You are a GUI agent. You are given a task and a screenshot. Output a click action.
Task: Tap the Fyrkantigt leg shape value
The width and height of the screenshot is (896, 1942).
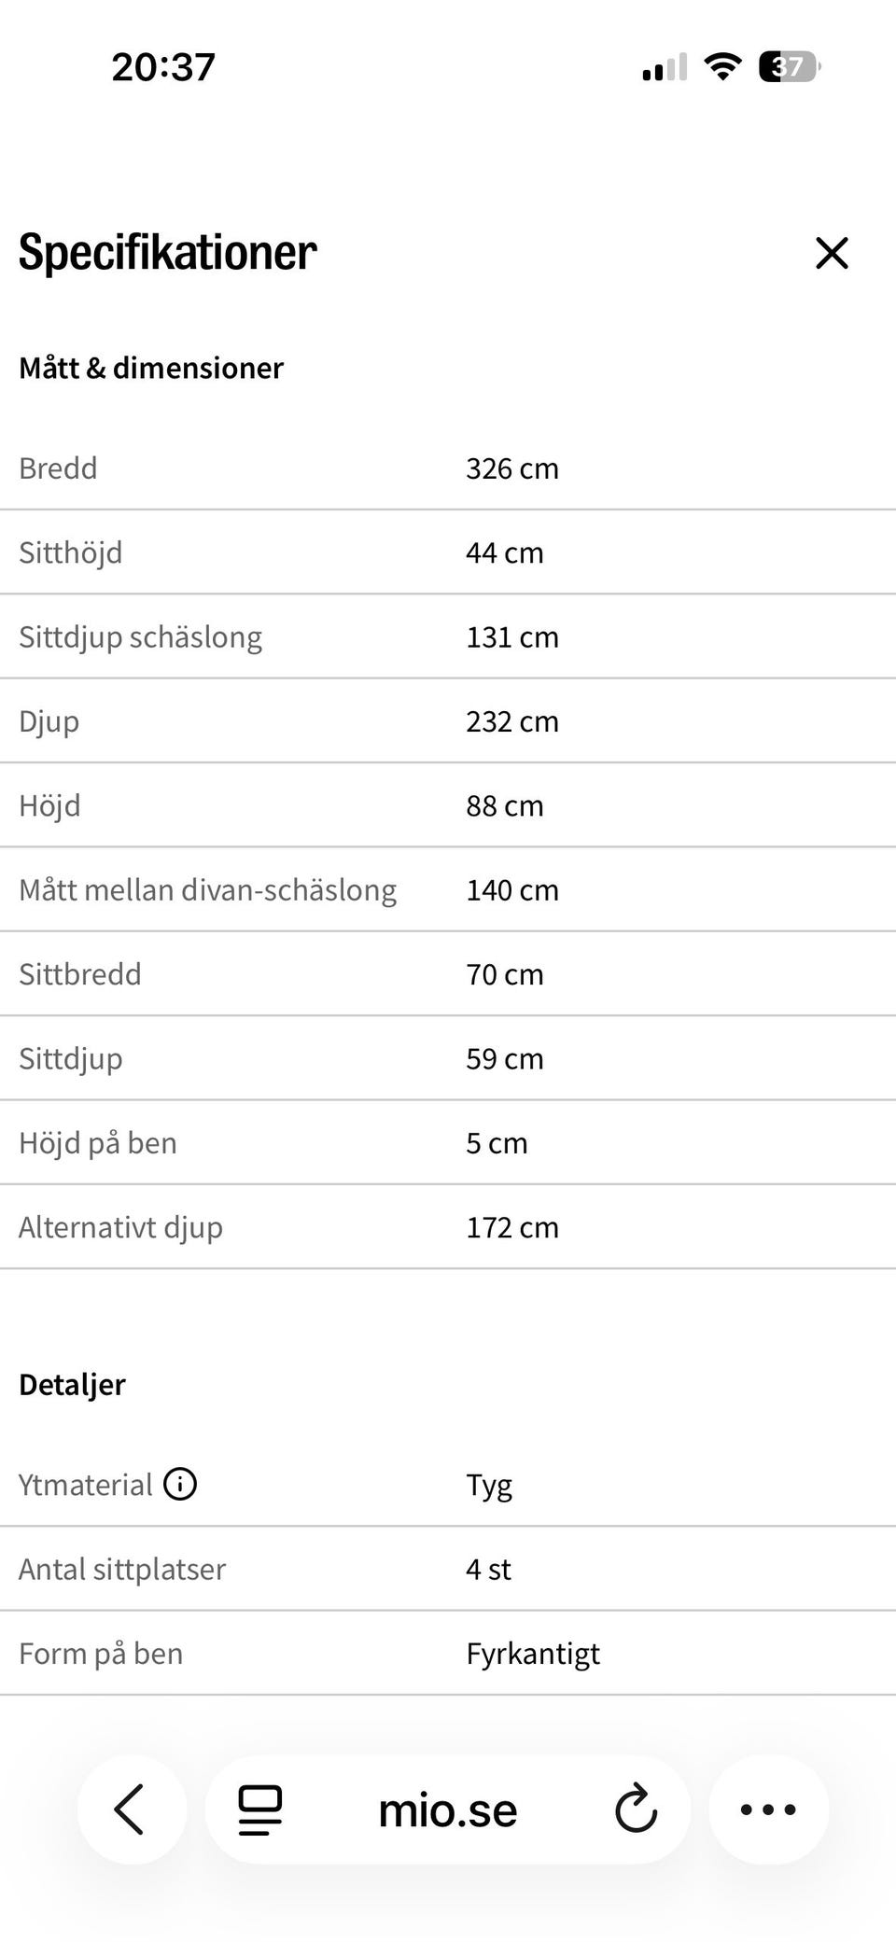533,1654
